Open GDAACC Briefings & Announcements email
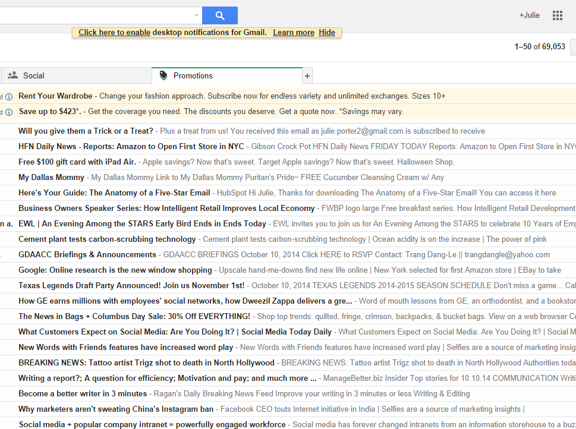The image size is (576, 429). (288, 254)
